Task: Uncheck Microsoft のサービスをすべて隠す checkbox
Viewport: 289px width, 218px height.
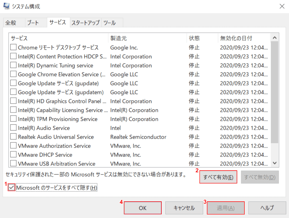Action: click(x=11, y=187)
